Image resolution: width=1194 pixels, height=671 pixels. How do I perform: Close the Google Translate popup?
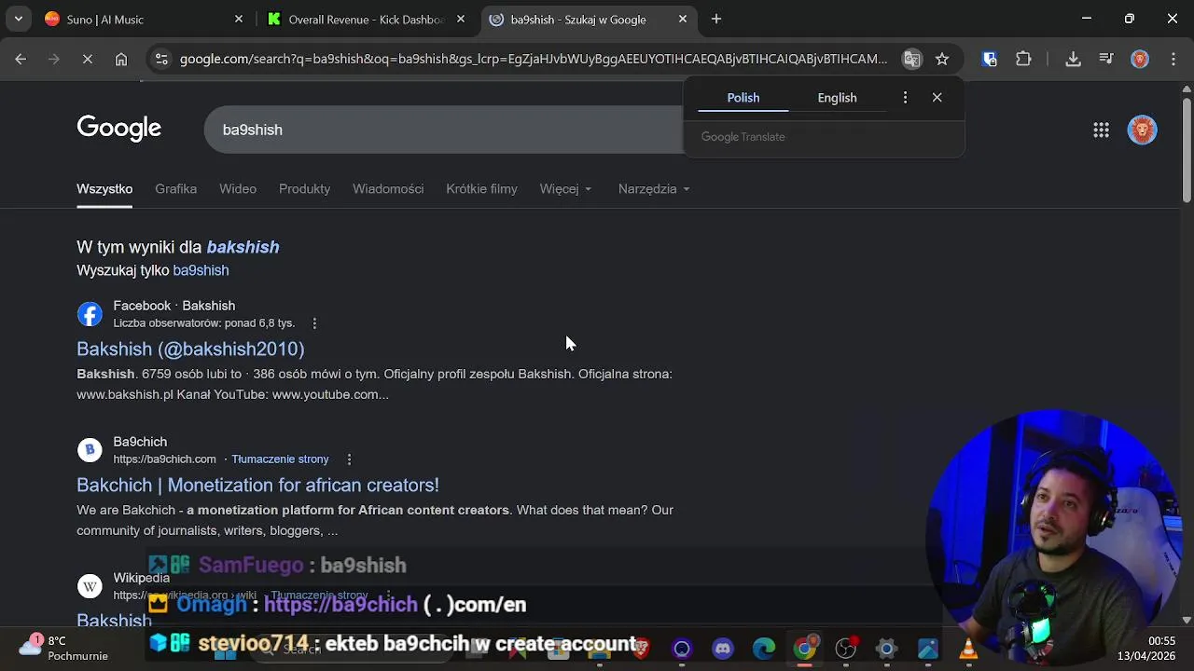pos(937,98)
